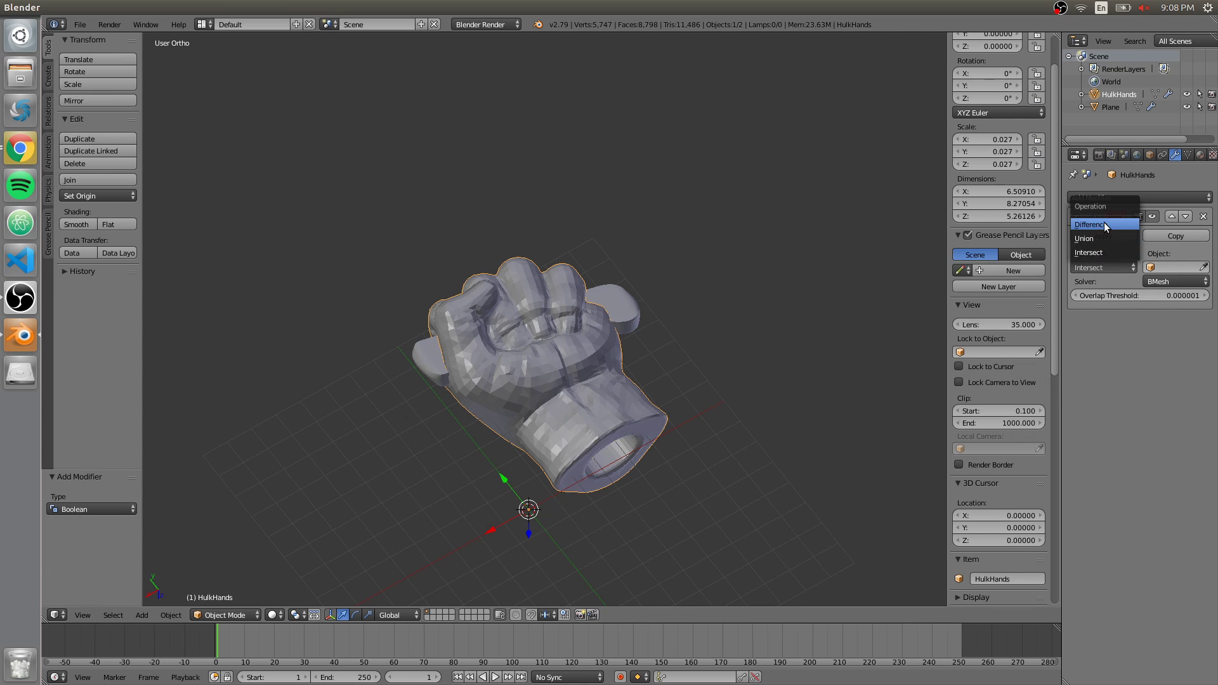Click the Mirror tool button
Image resolution: width=1218 pixels, height=685 pixels.
click(98, 100)
